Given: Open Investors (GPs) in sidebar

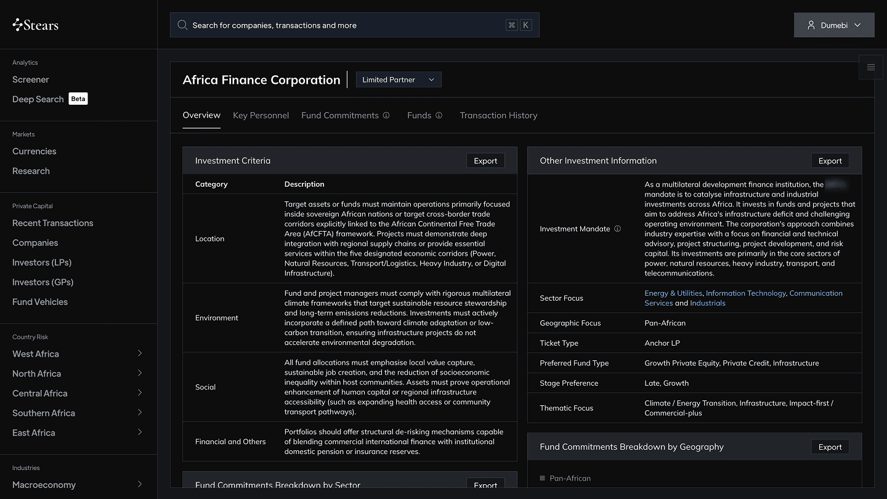Looking at the screenshot, I should pyautogui.click(x=43, y=282).
